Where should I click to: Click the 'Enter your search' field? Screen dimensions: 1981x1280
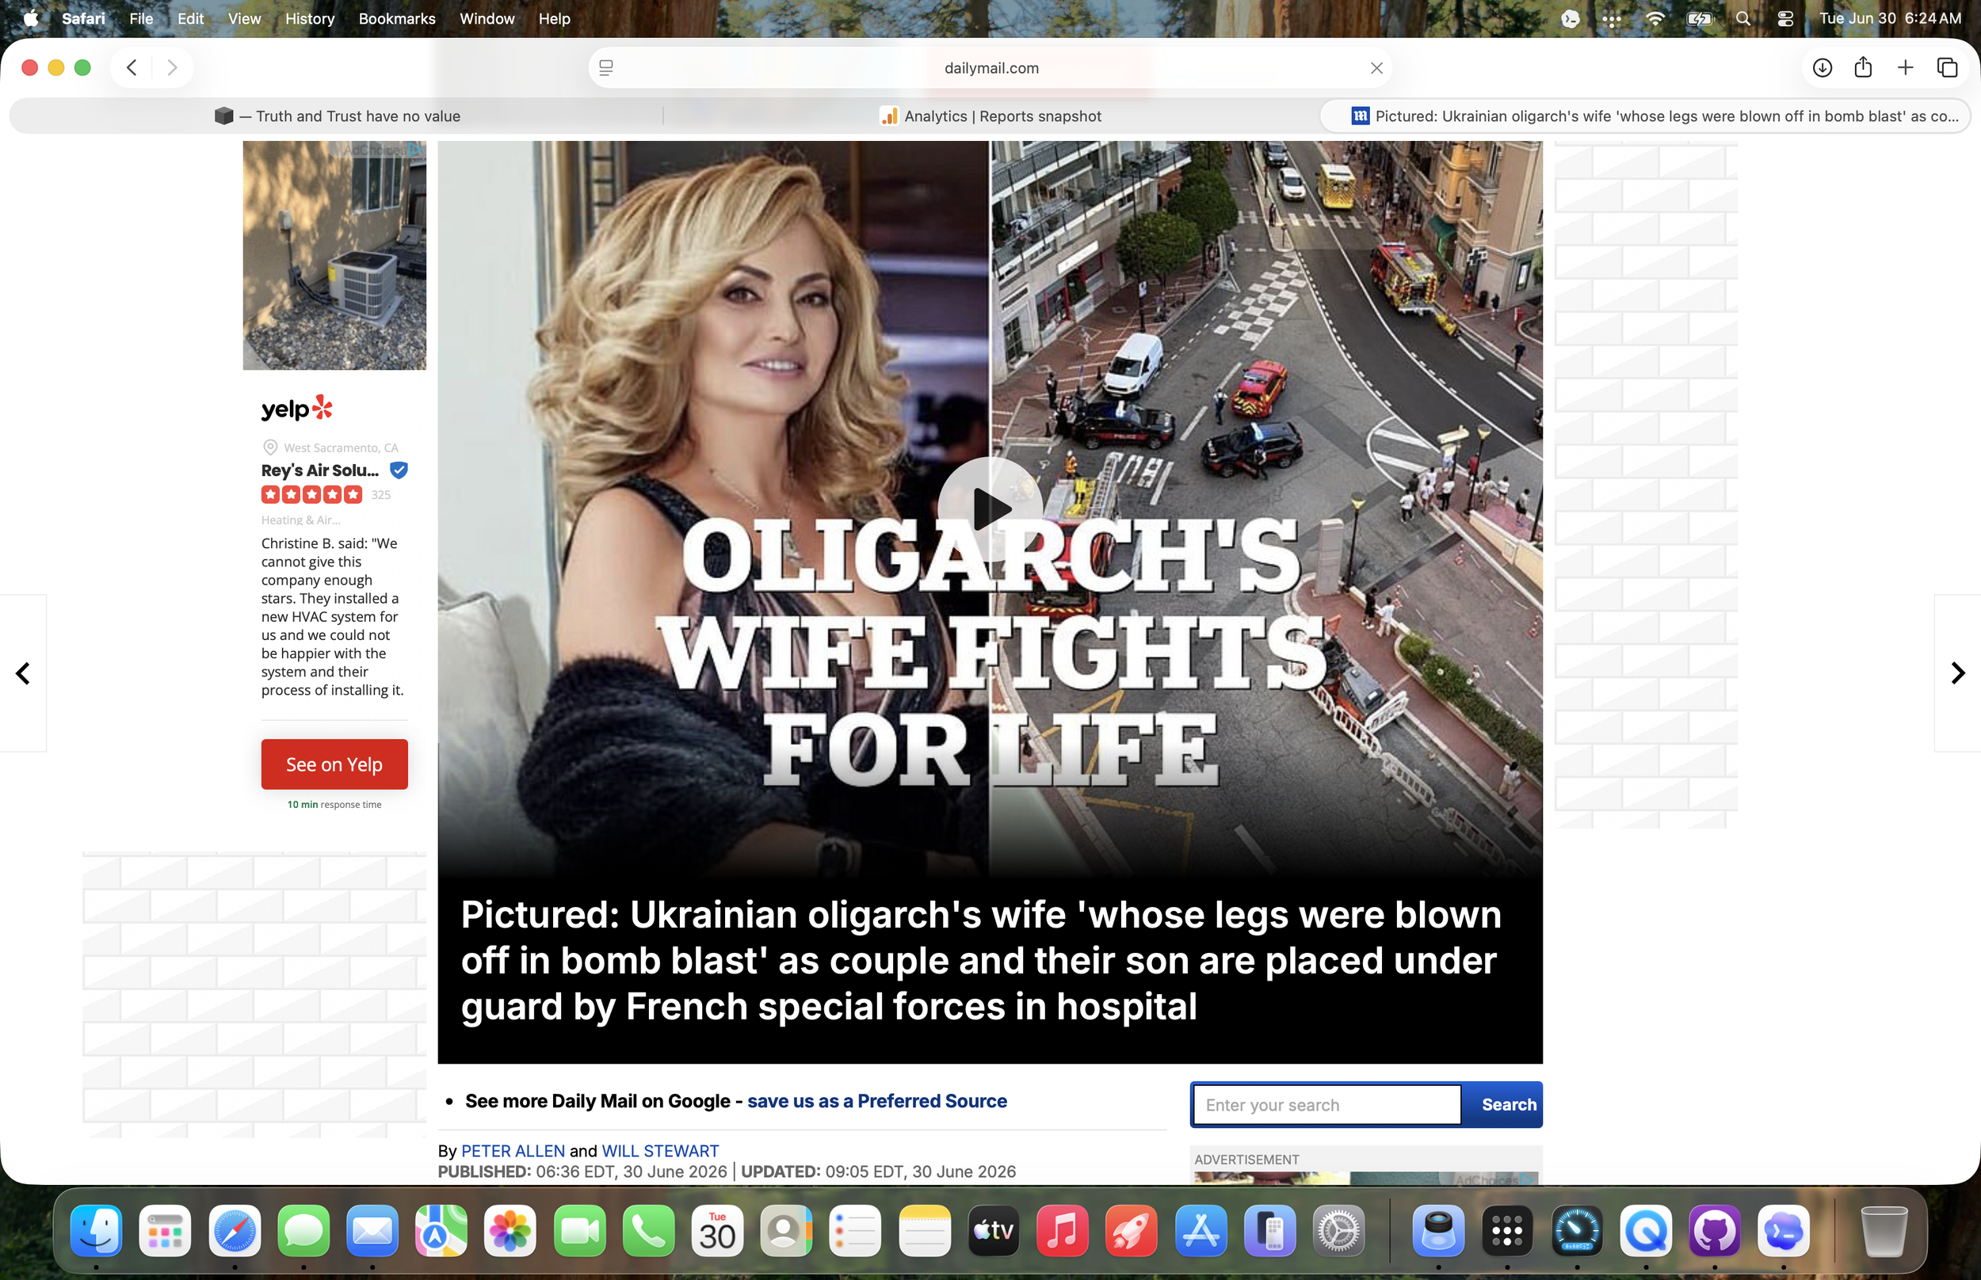pyautogui.click(x=1326, y=1105)
